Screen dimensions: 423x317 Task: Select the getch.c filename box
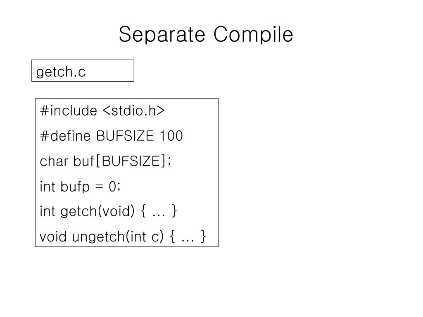coord(83,71)
